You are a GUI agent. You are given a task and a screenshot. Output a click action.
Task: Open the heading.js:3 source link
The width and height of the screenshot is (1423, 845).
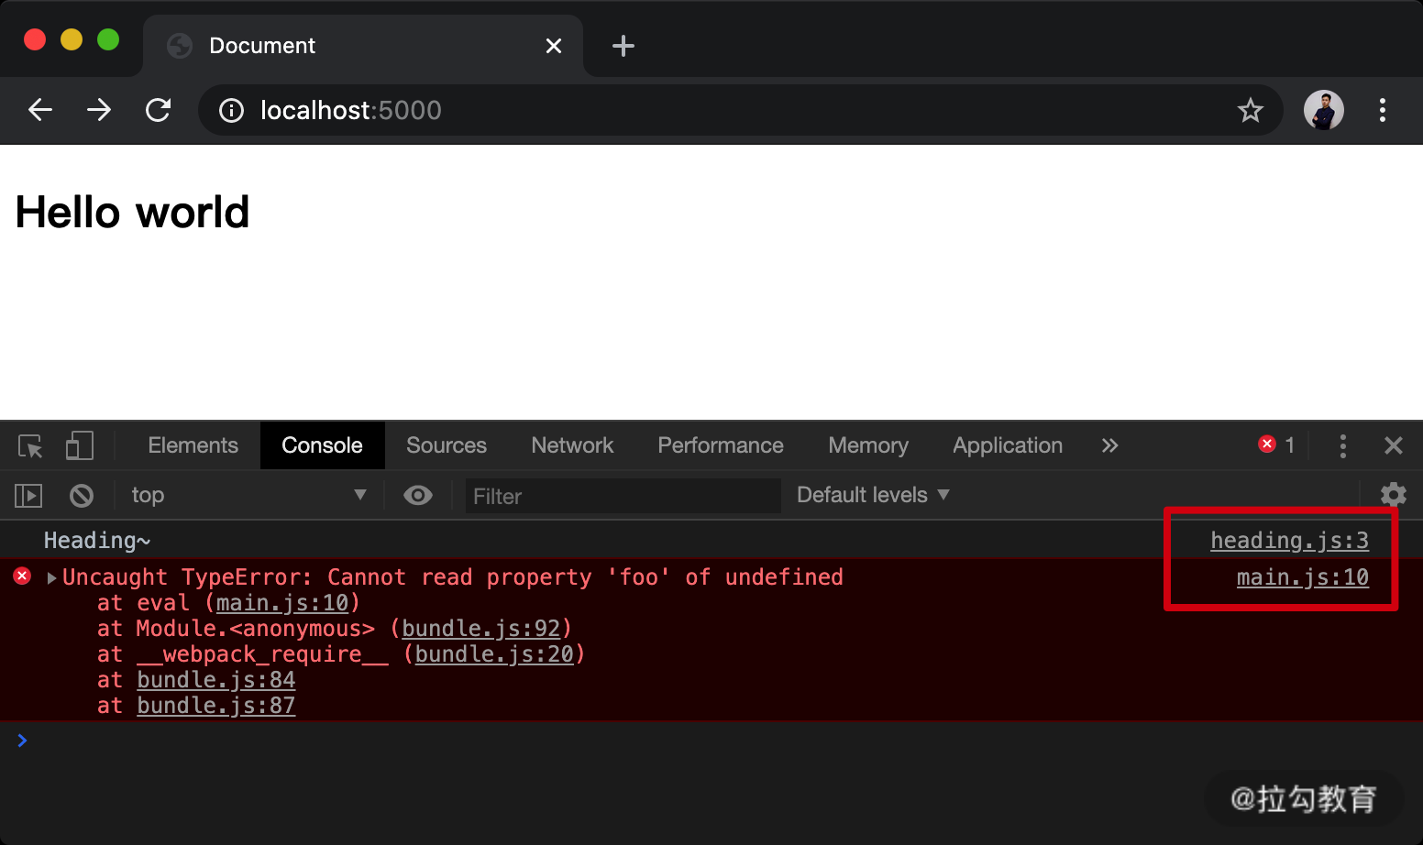click(x=1289, y=541)
